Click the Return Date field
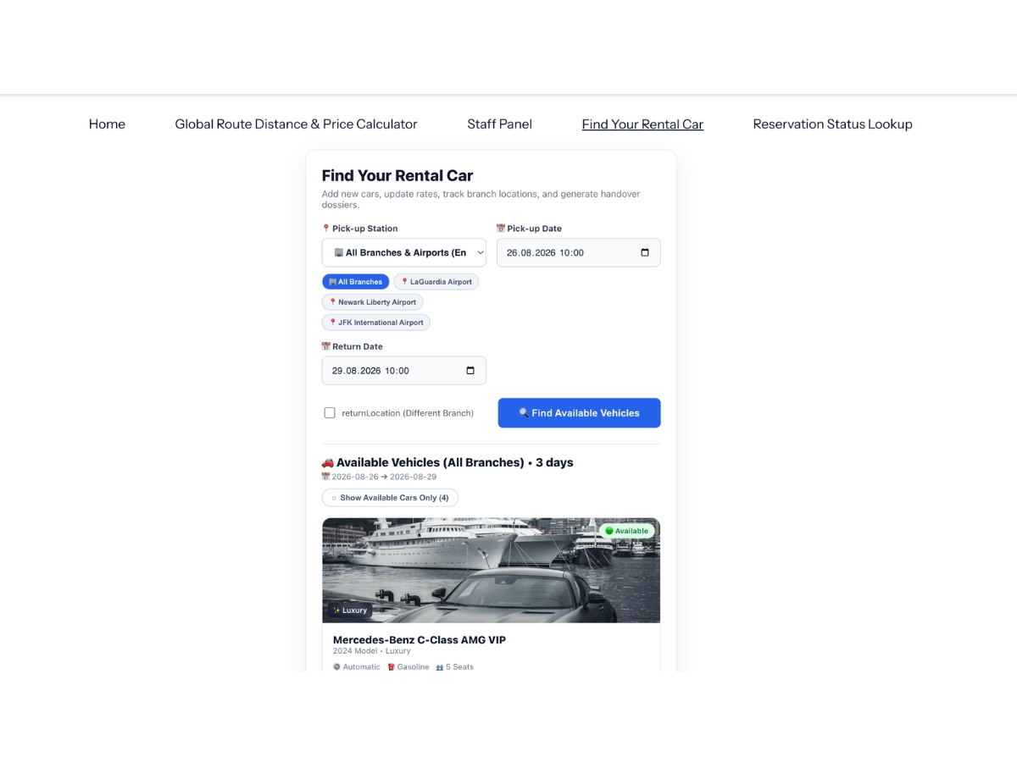This screenshot has height=762, width=1017. click(x=404, y=370)
